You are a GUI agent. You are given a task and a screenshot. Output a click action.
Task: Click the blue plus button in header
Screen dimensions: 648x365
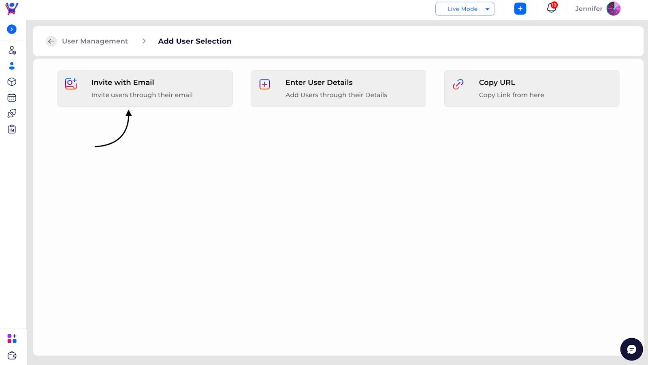tap(520, 8)
